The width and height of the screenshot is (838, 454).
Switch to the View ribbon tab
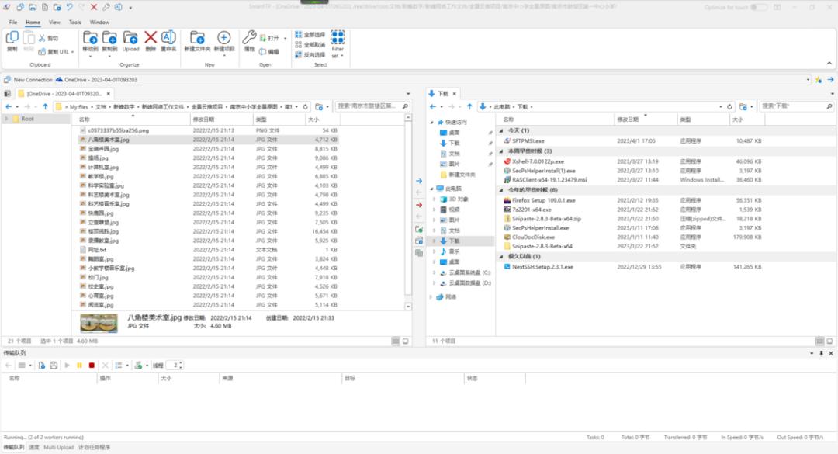(x=54, y=22)
